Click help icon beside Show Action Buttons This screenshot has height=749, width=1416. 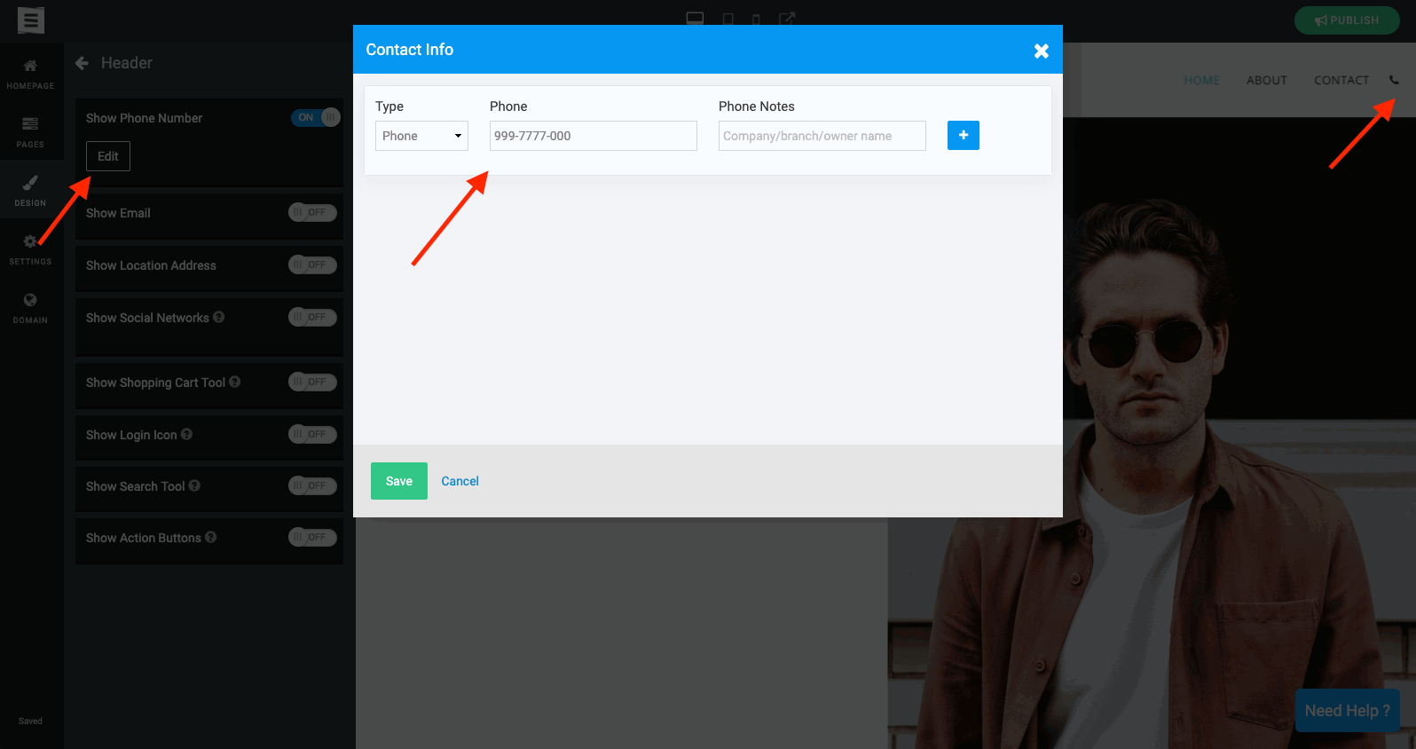[211, 537]
